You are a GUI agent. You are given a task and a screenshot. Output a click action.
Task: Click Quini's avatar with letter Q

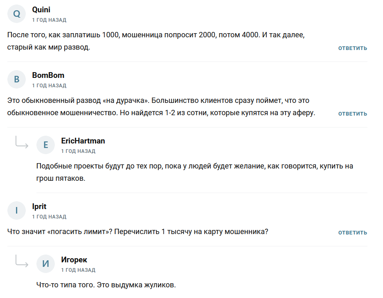[x=17, y=14]
